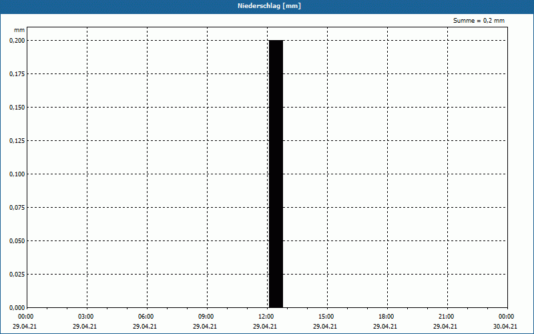Image resolution: width=534 pixels, height=334 pixels.
Task: Click the 29.04.21 date under 12:00
Action: [x=264, y=326]
